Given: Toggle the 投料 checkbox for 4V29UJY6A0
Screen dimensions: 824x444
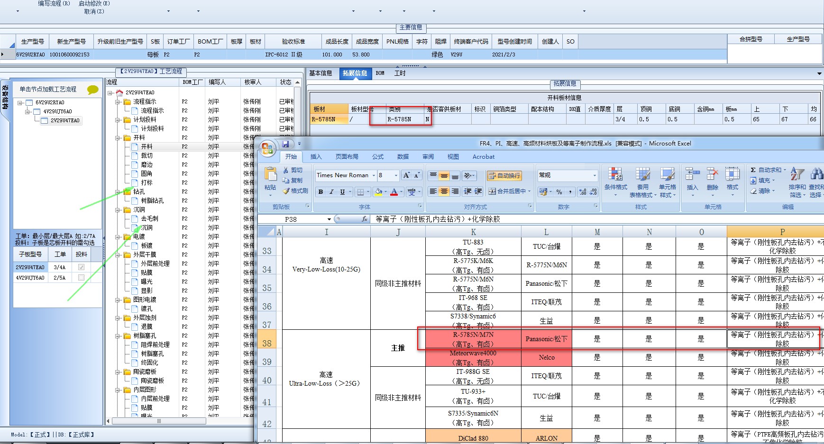Looking at the screenshot, I should 81,278.
